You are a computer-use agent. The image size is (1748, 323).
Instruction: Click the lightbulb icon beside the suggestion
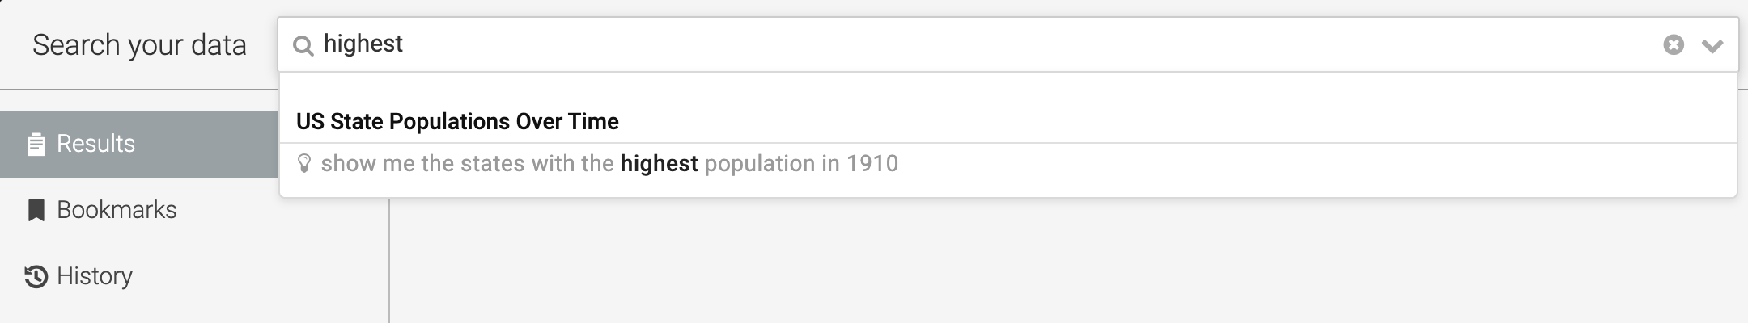304,164
